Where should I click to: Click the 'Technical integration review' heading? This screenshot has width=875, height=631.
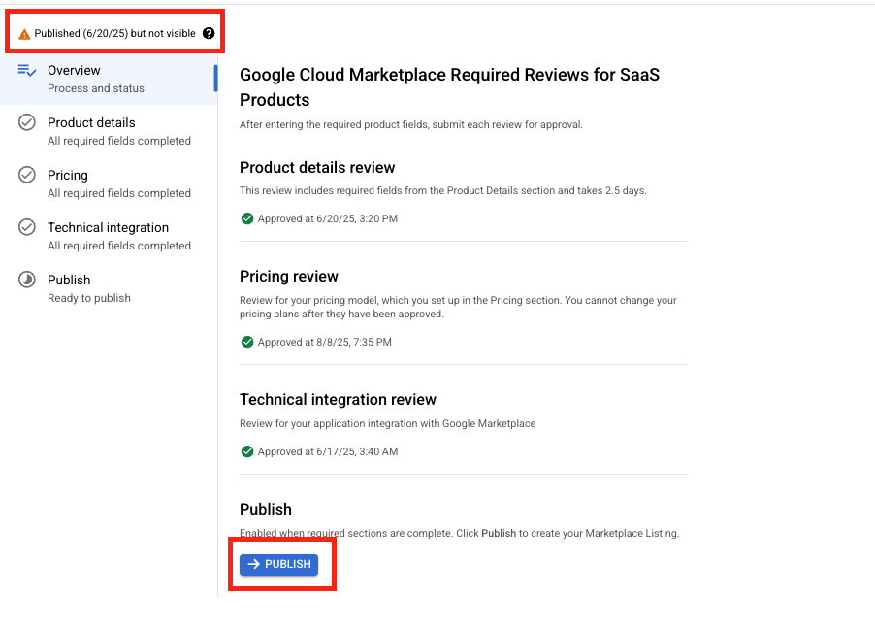click(339, 400)
